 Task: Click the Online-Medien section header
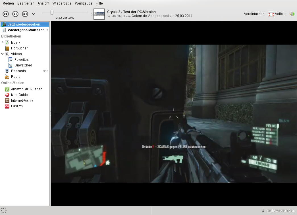coord(13,83)
